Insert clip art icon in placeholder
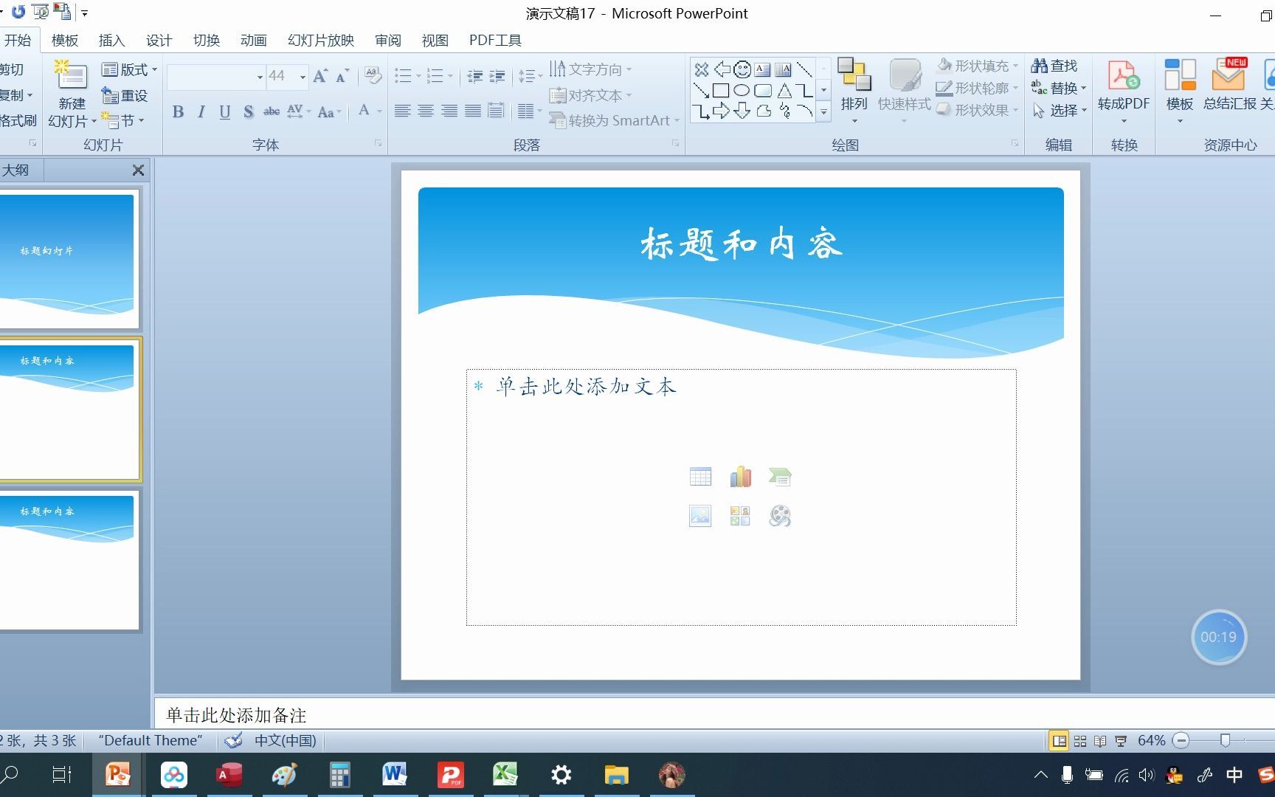The width and height of the screenshot is (1275, 797). tap(740, 515)
